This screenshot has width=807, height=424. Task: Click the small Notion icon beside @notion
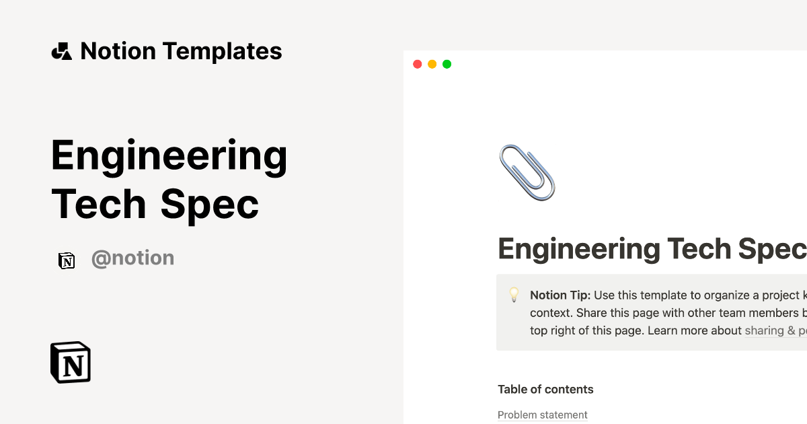pyautogui.click(x=67, y=259)
